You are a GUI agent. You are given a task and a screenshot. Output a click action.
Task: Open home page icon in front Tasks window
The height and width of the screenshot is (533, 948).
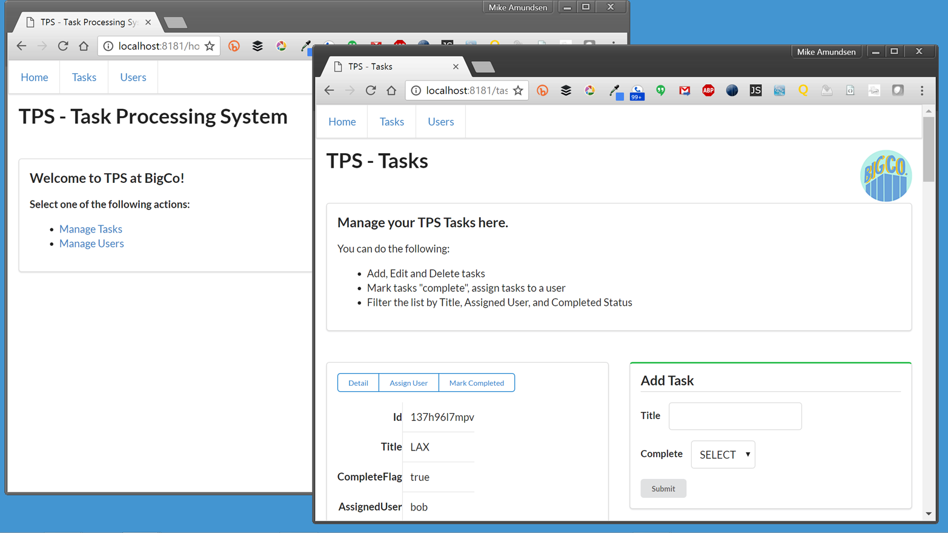click(391, 90)
